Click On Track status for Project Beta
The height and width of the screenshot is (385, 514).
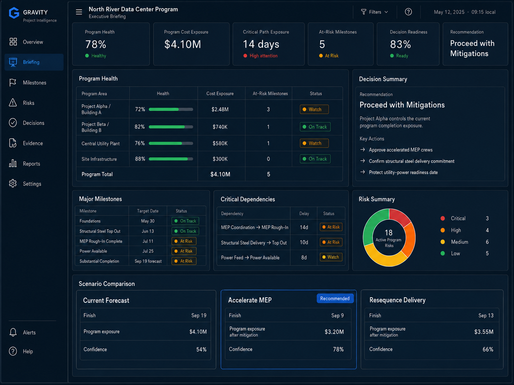[315, 127]
